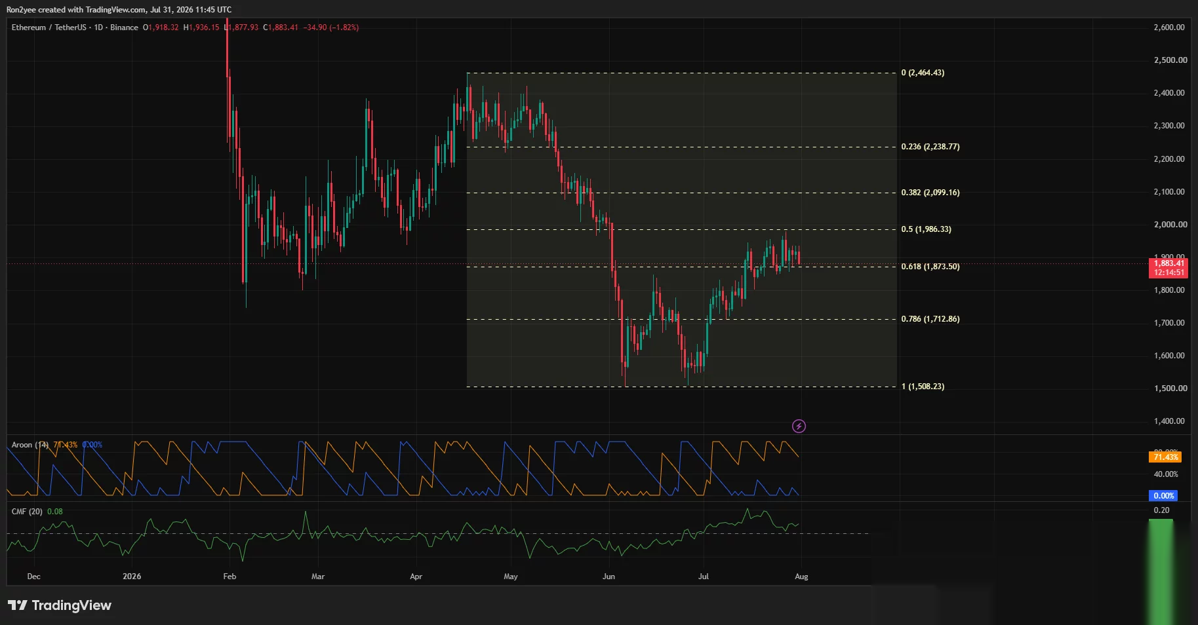Click the 2,400.00 price axis label
The image size is (1198, 625).
[x=1169, y=93]
